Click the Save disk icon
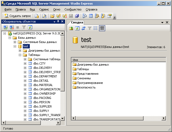The height and width of the screenshot is (132, 172). tap(71, 16)
